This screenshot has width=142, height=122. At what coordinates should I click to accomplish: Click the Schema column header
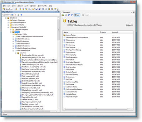pyautogui.click(x=103, y=32)
